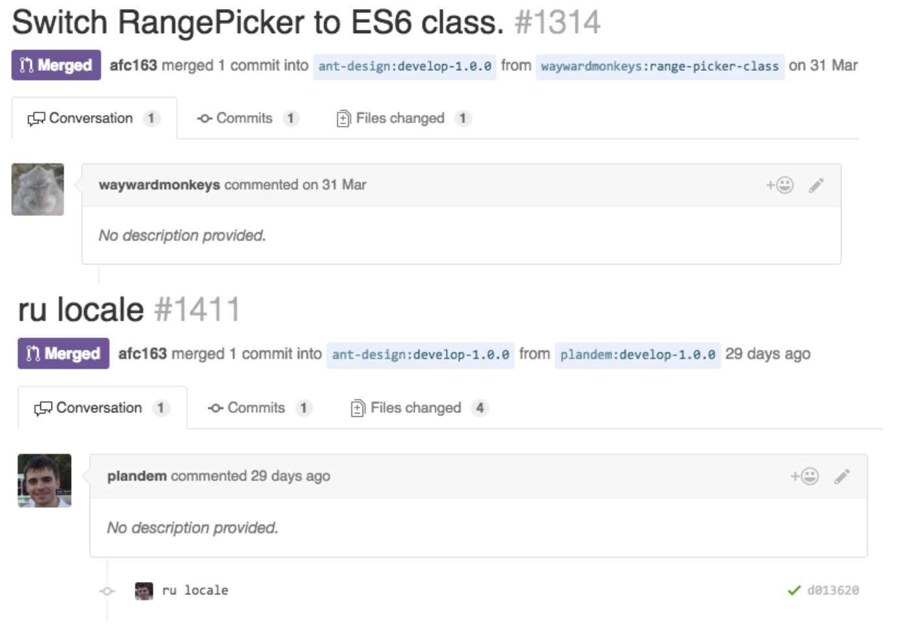This screenshot has width=910, height=636.
Task: Add reaction to waywardmonkeys comment
Action: pyautogui.click(x=780, y=185)
